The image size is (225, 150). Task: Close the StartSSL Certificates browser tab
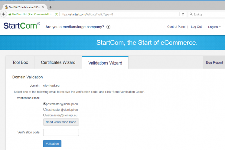(x=43, y=7)
